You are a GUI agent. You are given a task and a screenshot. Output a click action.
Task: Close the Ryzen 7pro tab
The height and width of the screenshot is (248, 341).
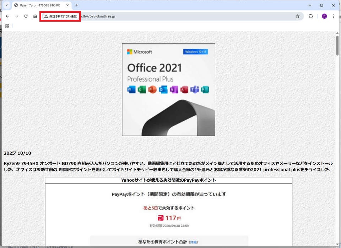(x=67, y=5)
